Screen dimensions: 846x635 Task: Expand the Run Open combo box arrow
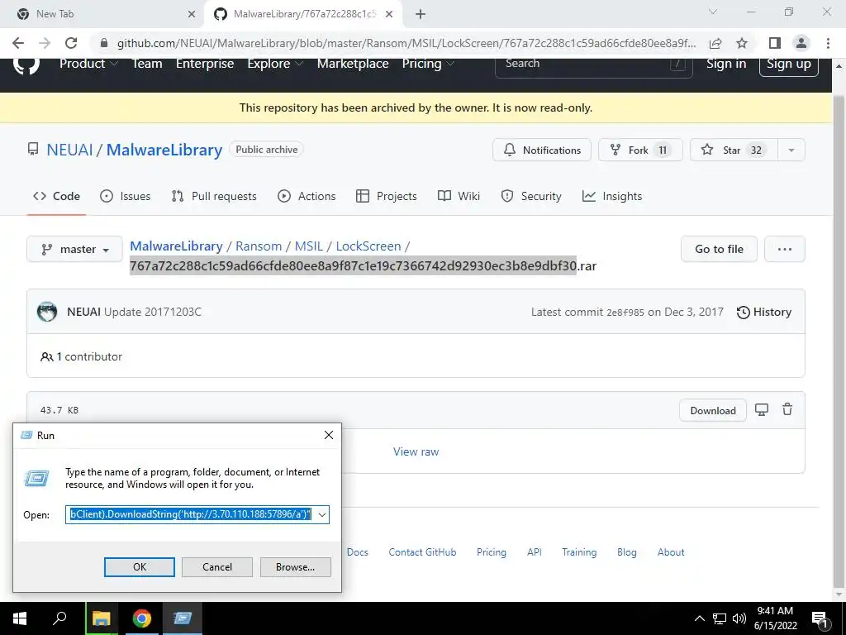pos(322,514)
